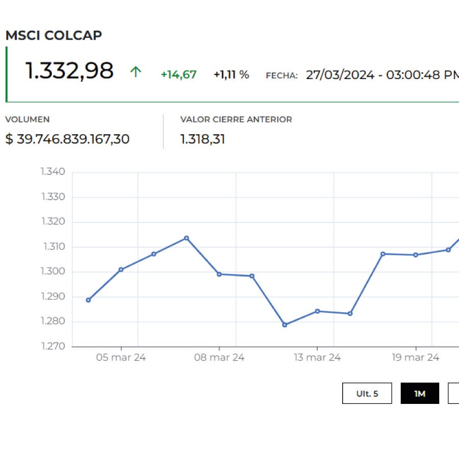Click the cut-off range button after 1M
This screenshot has height=459, width=459.
coord(453,393)
